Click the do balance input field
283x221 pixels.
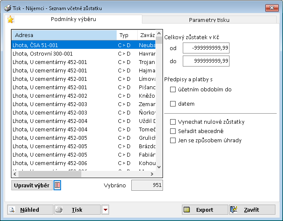[x=206, y=61]
